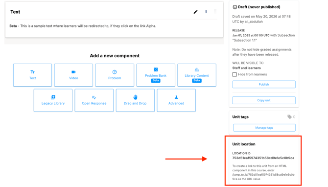The height and width of the screenshot is (187, 328).
Task: Click the info icon beside Draft (never published)
Action: (234, 7)
